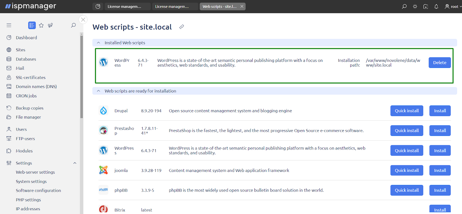
Task: Open the hamburger menu icon in sidebar
Action: point(9,25)
